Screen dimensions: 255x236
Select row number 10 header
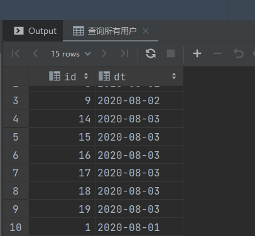click(16, 227)
